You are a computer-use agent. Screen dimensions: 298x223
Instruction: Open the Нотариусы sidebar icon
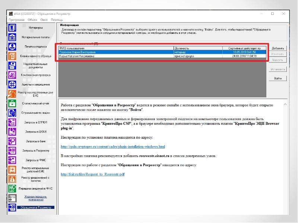(x=12, y=28)
